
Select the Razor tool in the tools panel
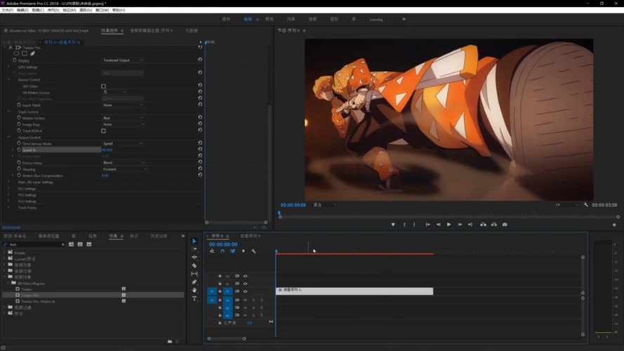(x=194, y=266)
